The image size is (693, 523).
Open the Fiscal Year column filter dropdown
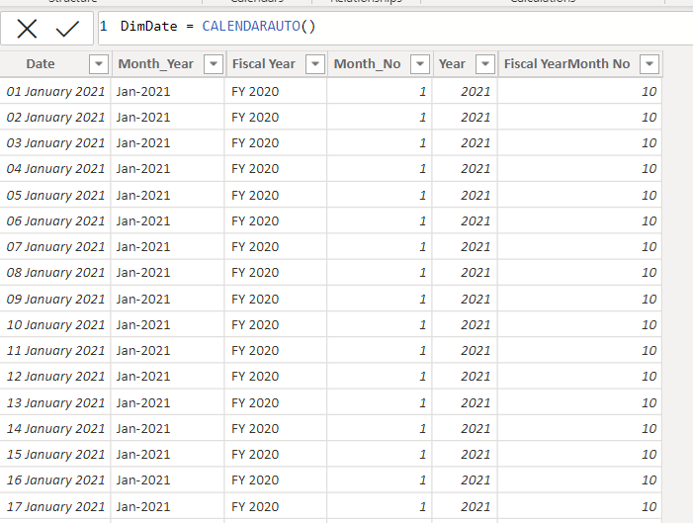point(315,64)
